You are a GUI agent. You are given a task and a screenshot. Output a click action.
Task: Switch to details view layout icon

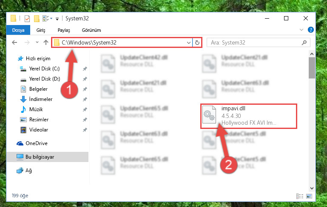click(300, 196)
